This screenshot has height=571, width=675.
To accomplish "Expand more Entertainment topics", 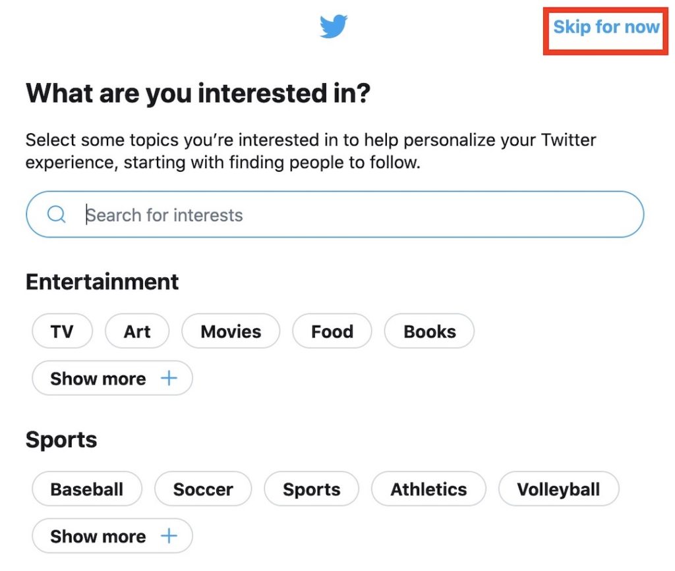I will (x=111, y=378).
